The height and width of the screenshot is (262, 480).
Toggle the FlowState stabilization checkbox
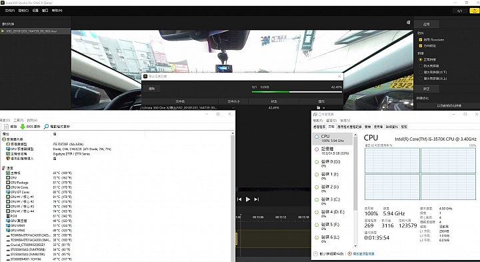tap(421, 39)
